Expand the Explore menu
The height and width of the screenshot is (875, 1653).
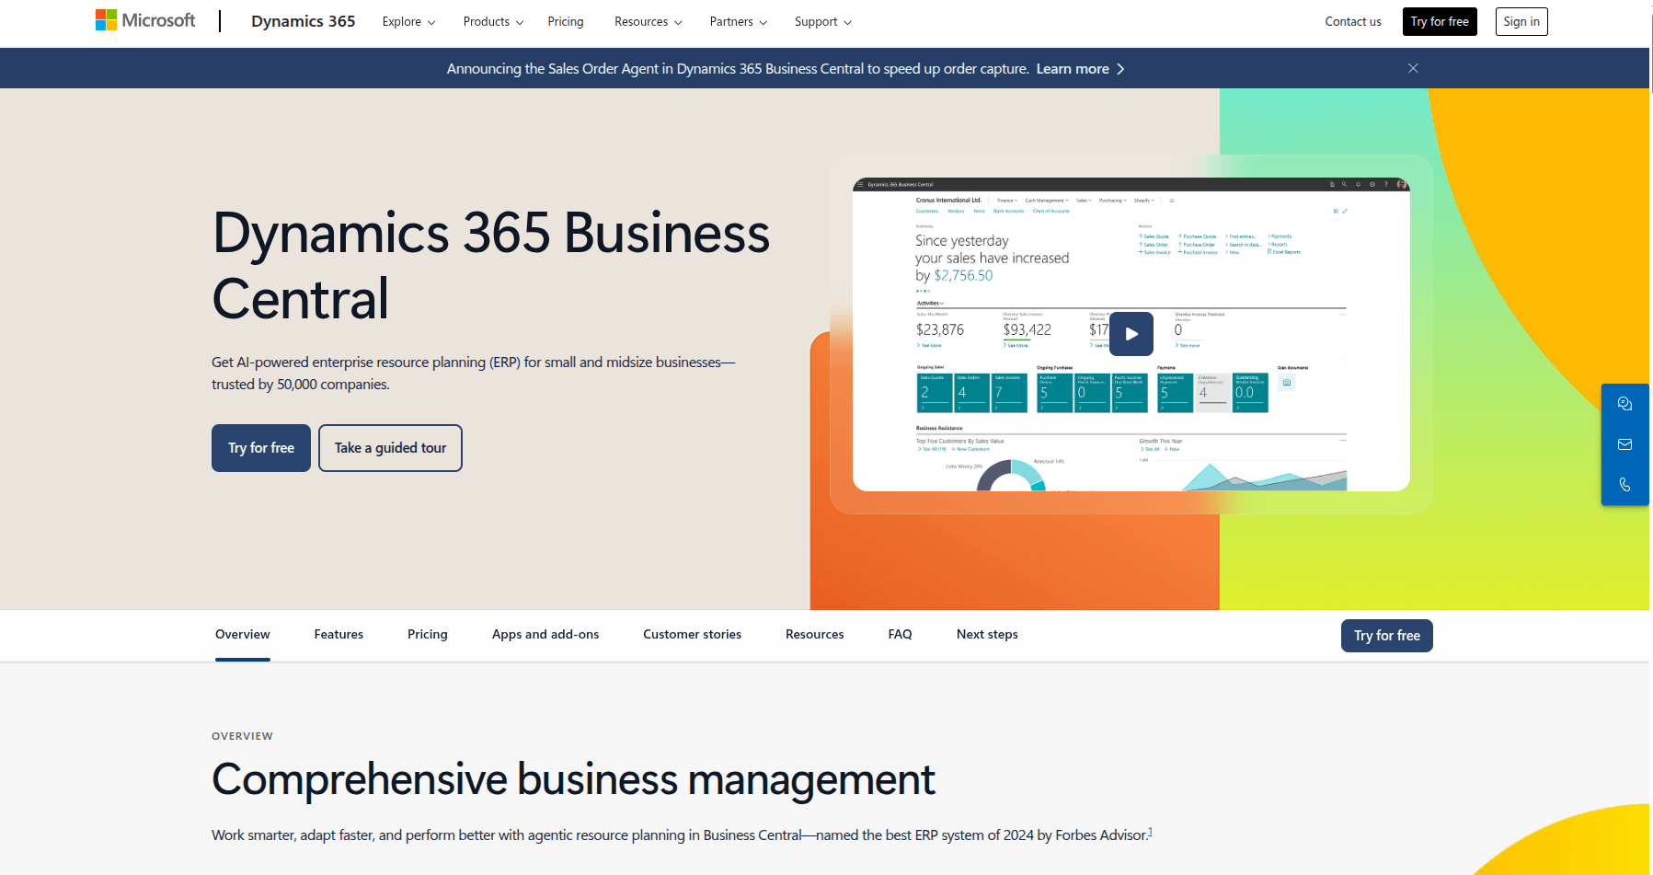point(408,21)
